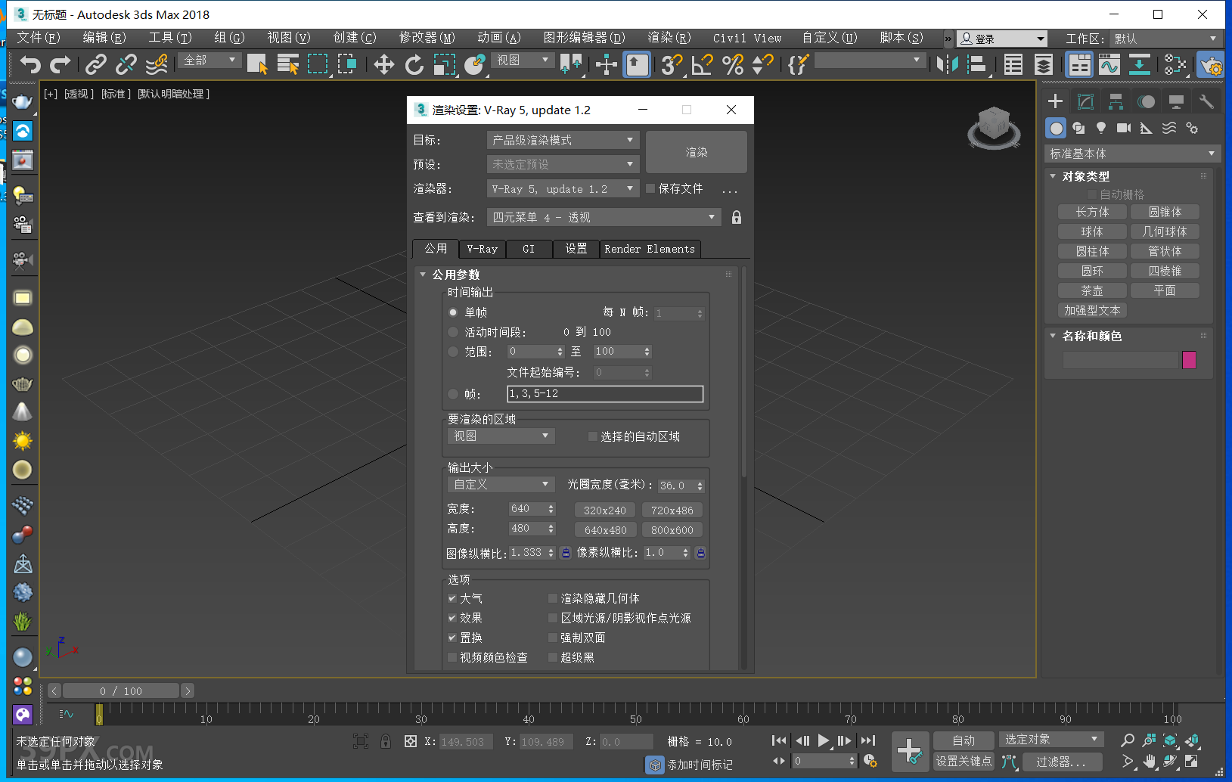Enable Render Hidden Geometry checkbox
Viewport: 1232px width, 782px height.
(553, 598)
